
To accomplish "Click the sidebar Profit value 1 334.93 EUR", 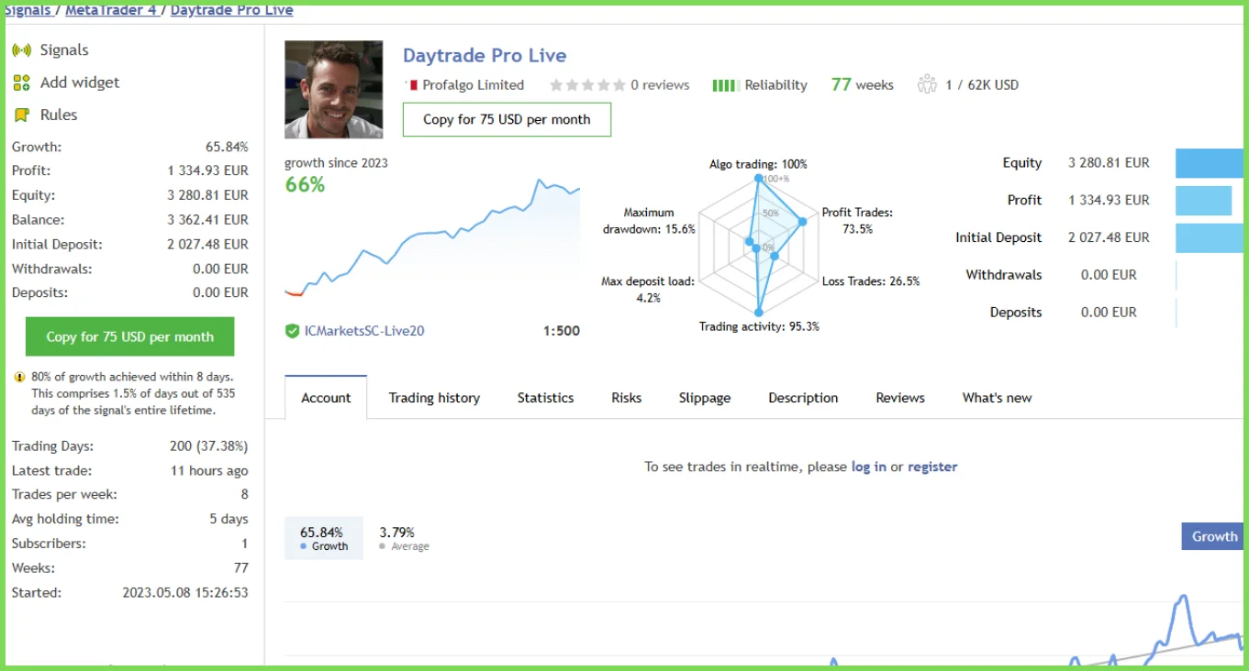I will tap(207, 170).
